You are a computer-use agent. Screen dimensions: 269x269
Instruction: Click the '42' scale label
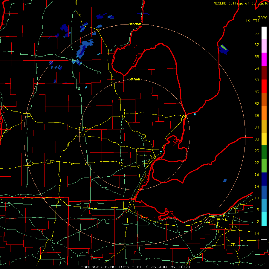257,104
